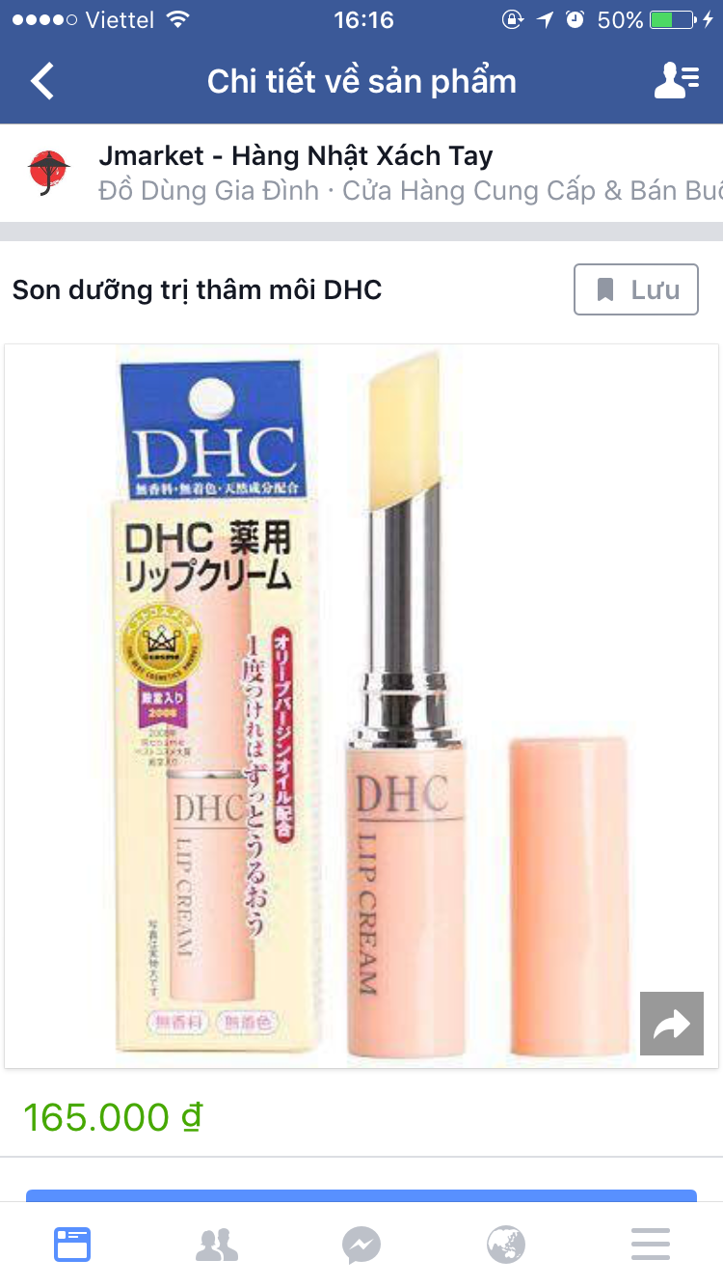
Task: Open the News Feed tab icon
Action: click(72, 1244)
